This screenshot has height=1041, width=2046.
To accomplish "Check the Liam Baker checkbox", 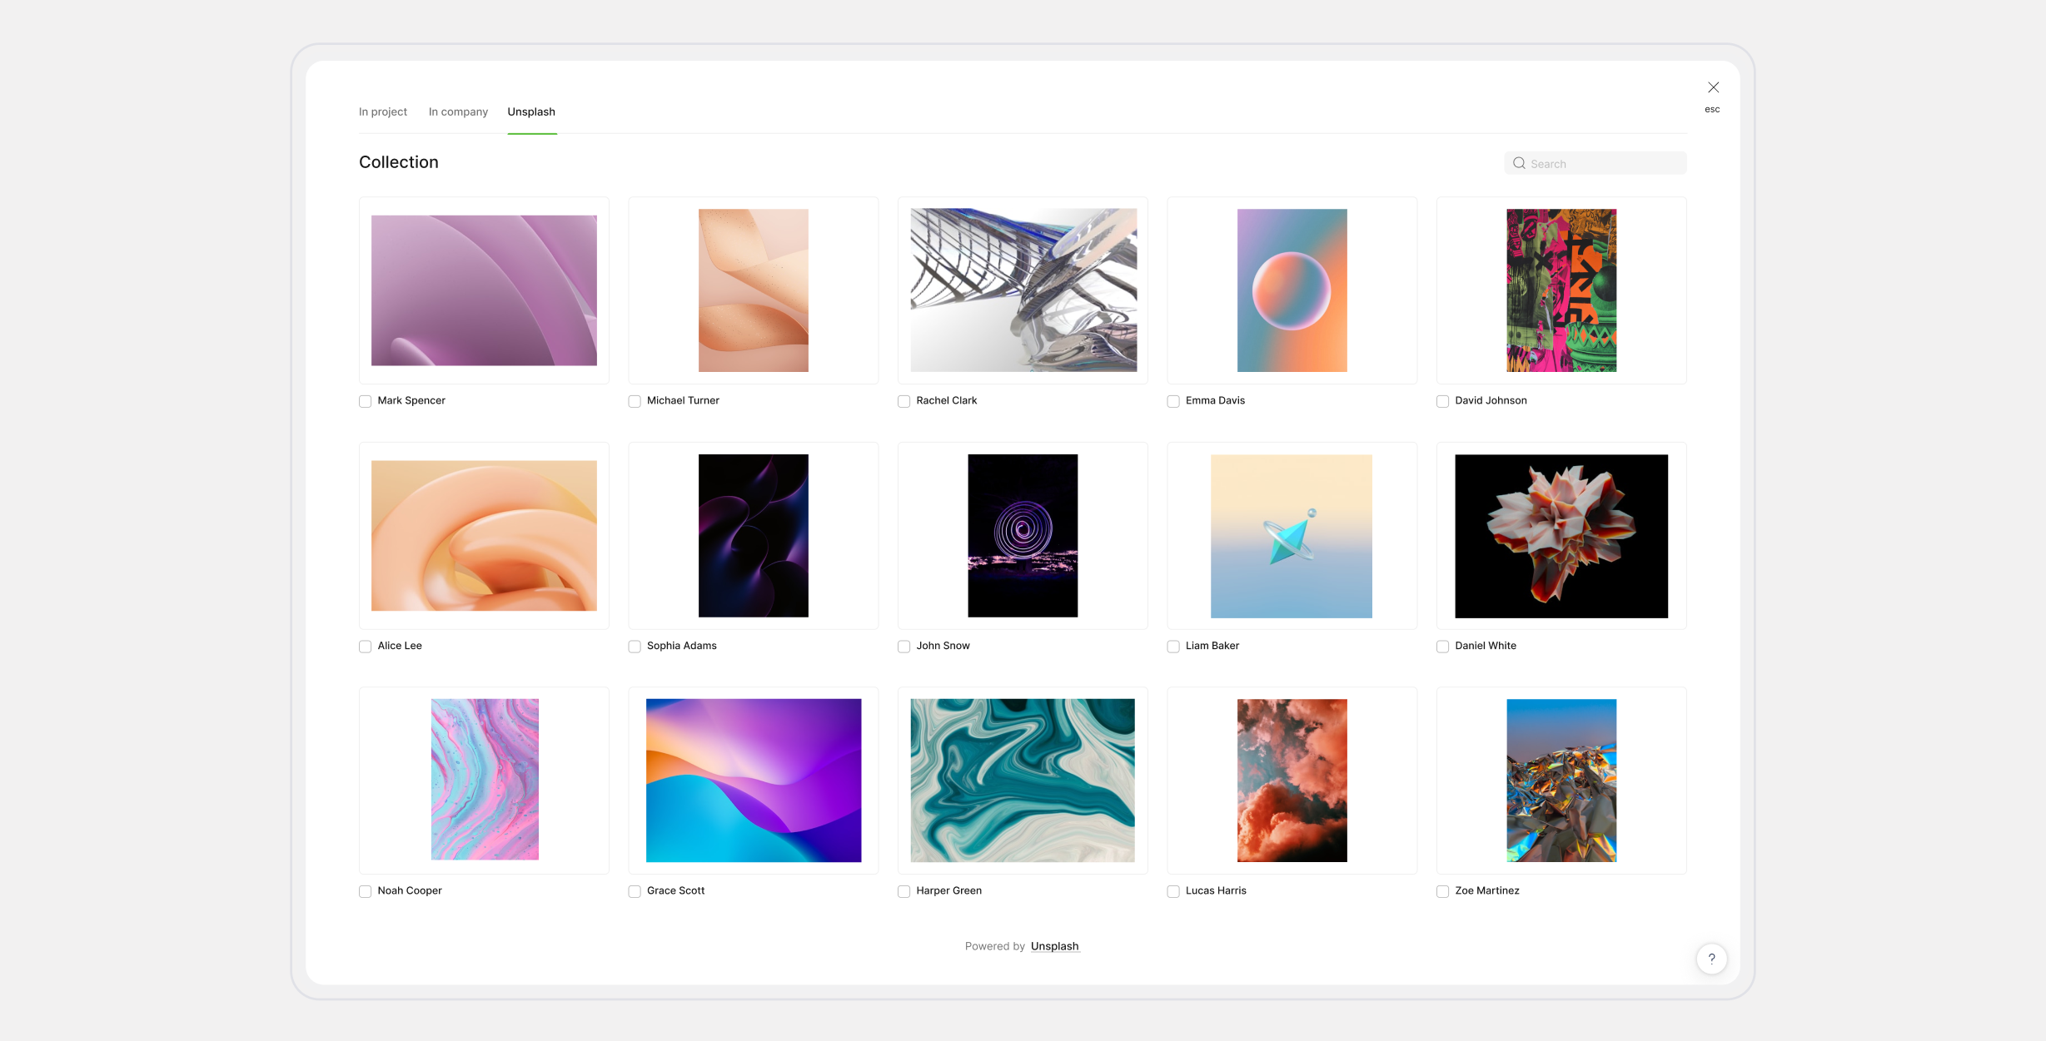I will 1173,647.
